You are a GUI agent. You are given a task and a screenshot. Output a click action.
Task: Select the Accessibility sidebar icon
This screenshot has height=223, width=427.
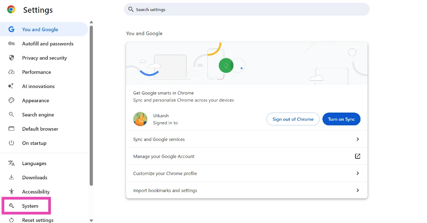coord(11,191)
